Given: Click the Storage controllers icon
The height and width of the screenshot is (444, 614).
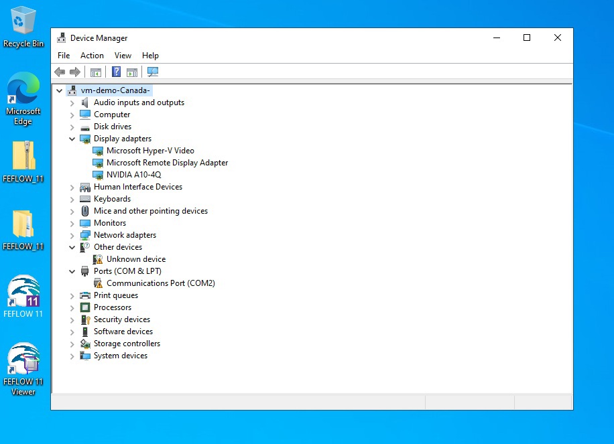Looking at the screenshot, I should tap(85, 344).
